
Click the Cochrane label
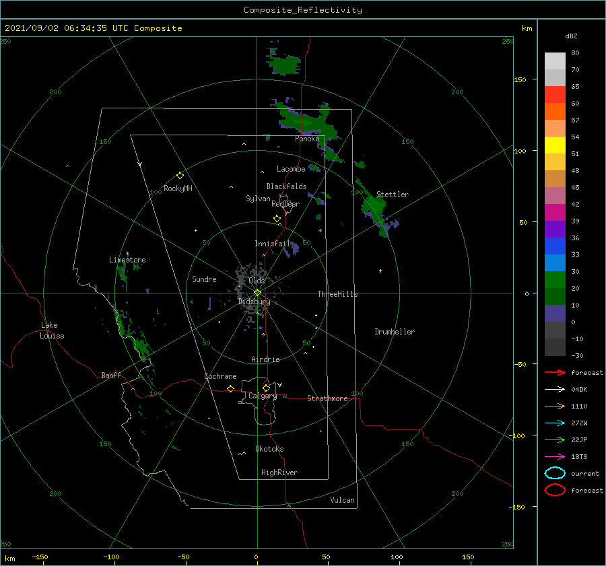click(220, 376)
